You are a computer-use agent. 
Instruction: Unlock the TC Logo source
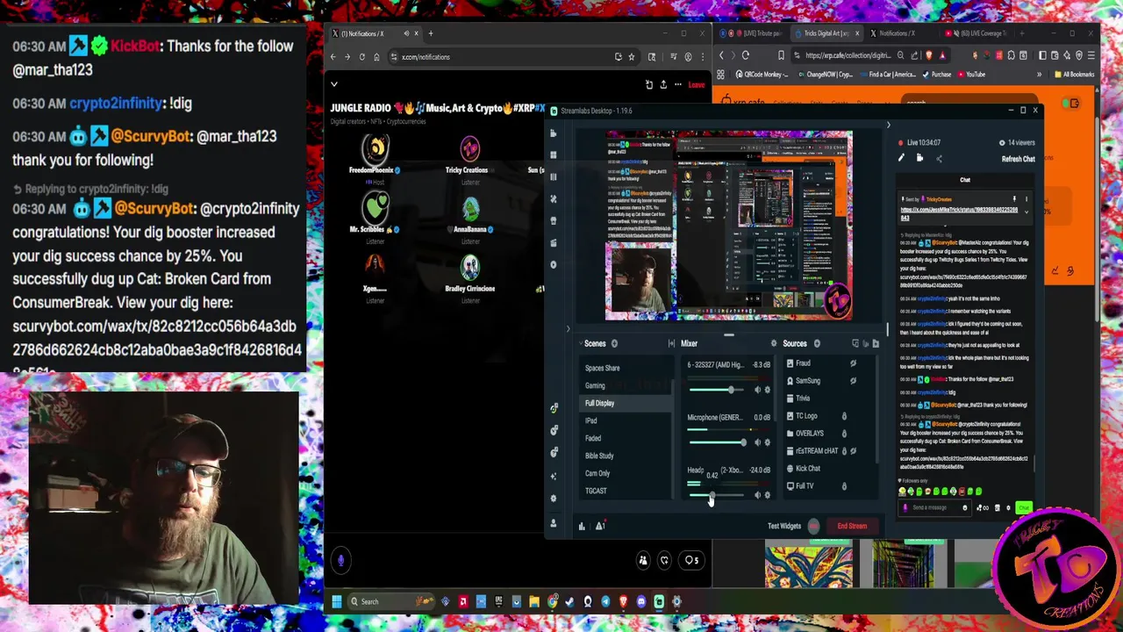[844, 416]
